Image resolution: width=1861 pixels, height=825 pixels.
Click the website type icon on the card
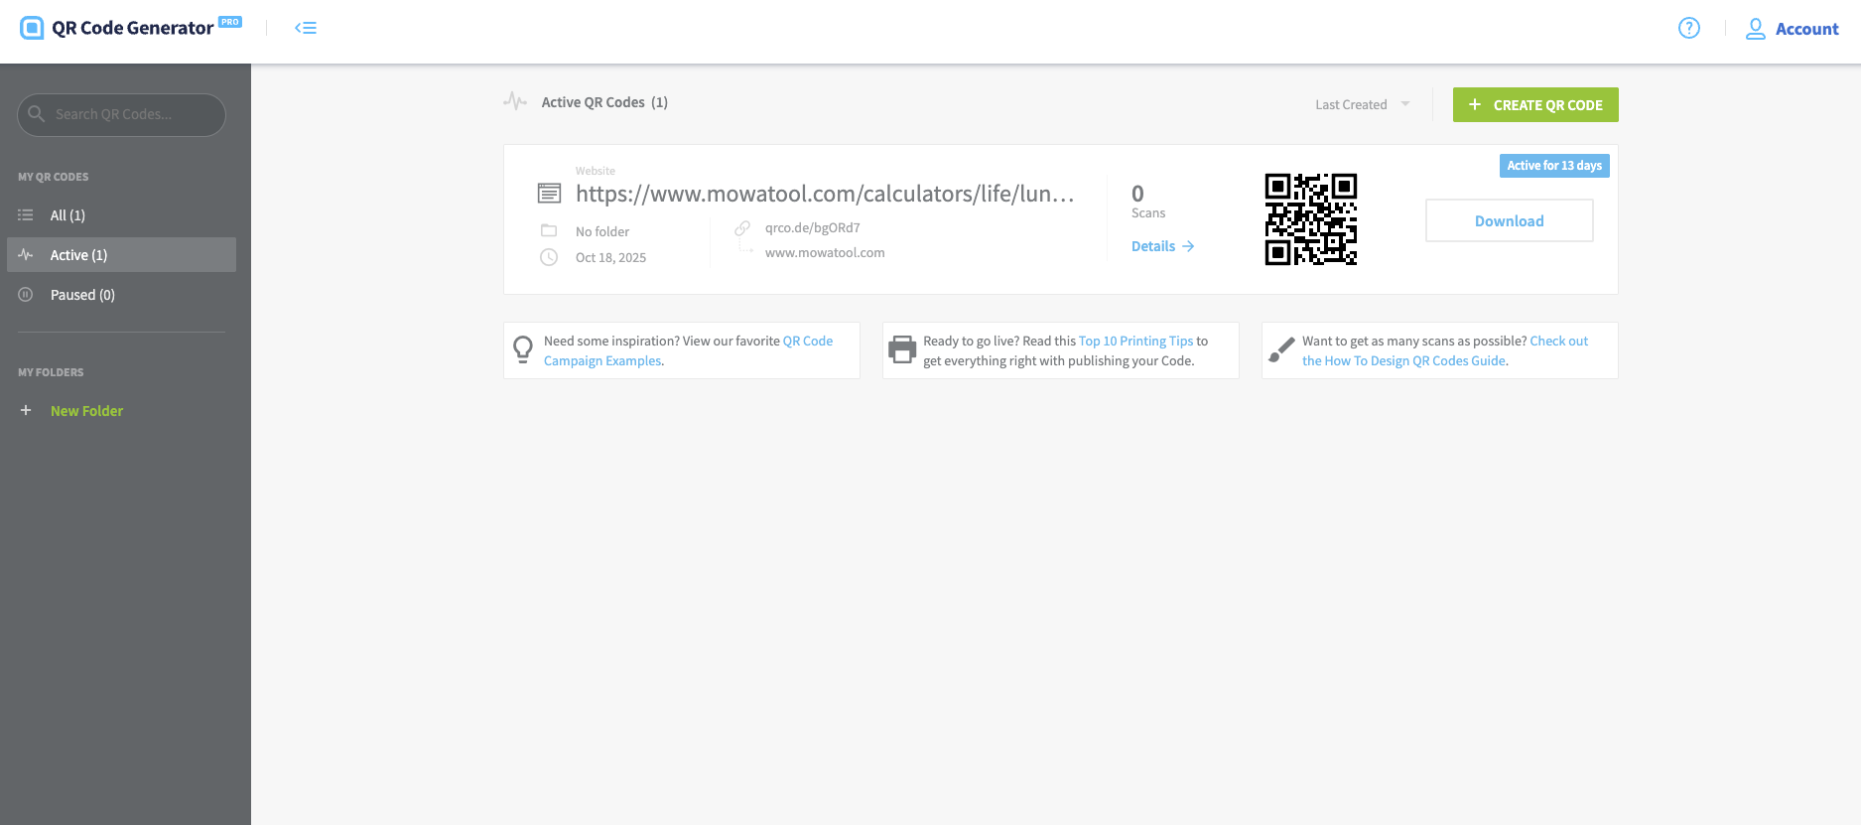[x=549, y=193]
